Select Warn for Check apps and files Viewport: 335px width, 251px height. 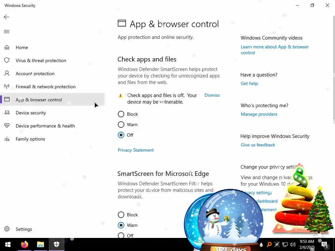(x=121, y=125)
